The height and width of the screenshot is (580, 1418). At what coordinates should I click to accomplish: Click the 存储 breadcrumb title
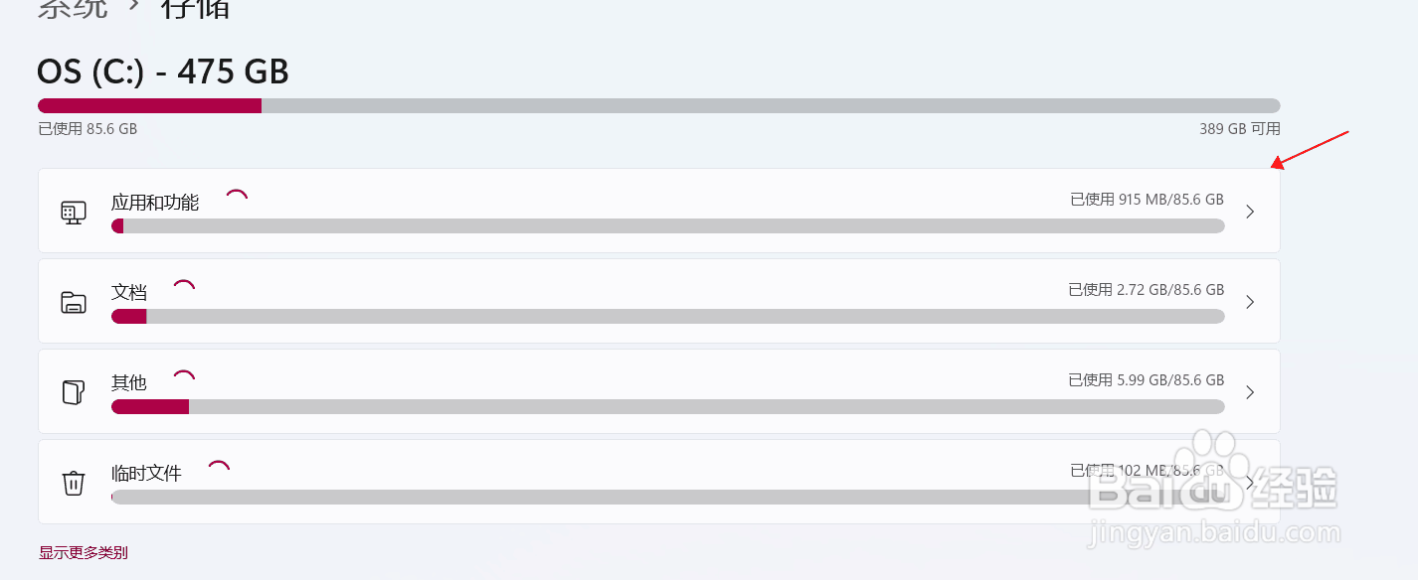[x=195, y=8]
